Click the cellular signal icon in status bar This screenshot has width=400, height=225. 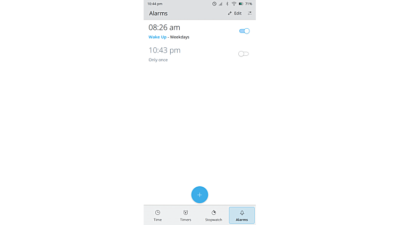click(x=220, y=4)
